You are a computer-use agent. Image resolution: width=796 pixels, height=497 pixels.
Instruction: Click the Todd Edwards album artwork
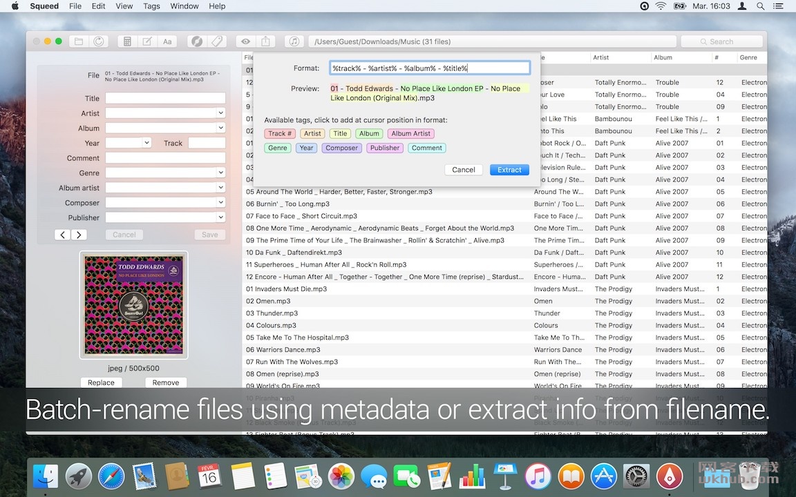coord(133,305)
